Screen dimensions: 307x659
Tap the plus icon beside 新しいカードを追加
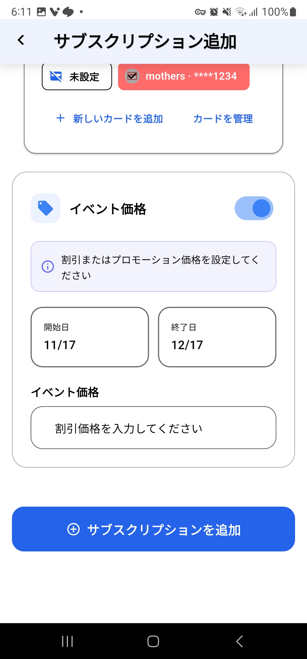coord(60,118)
